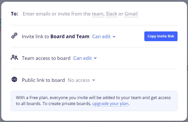This screenshot has height=122, width=188.
Task: Click the chevron arrow beside the Team access permission
Action: coord(95,58)
